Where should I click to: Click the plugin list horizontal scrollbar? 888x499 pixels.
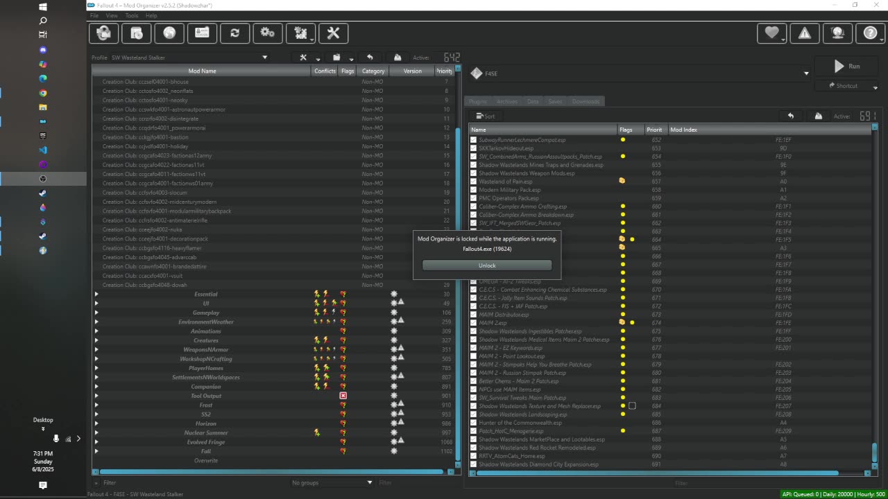tap(657, 473)
